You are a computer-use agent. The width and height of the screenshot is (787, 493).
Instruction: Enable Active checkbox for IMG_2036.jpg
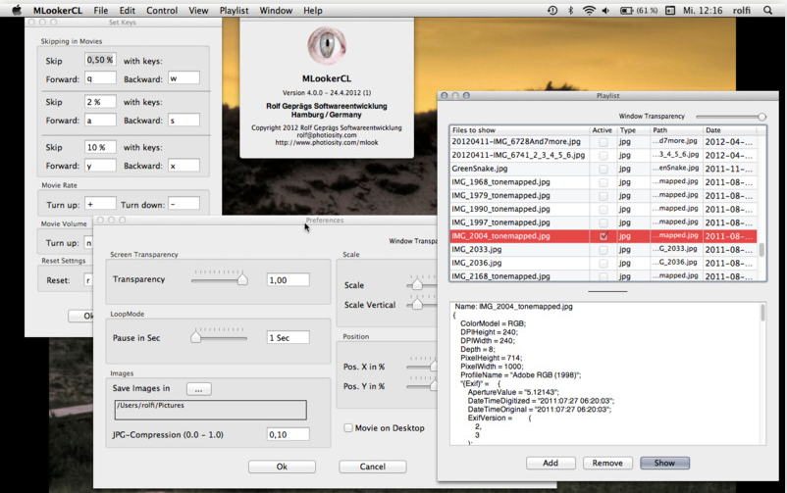click(x=603, y=264)
